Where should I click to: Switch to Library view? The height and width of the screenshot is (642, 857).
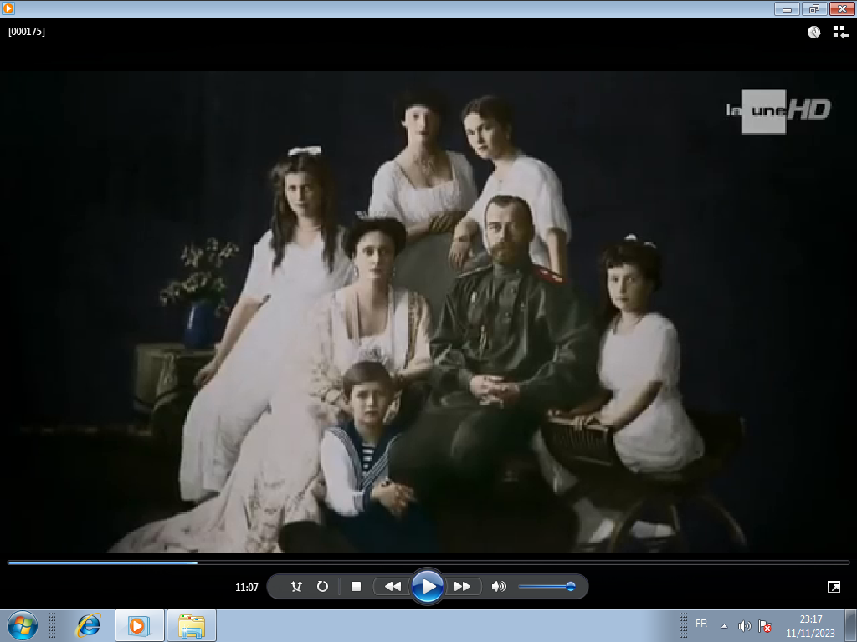tap(840, 33)
